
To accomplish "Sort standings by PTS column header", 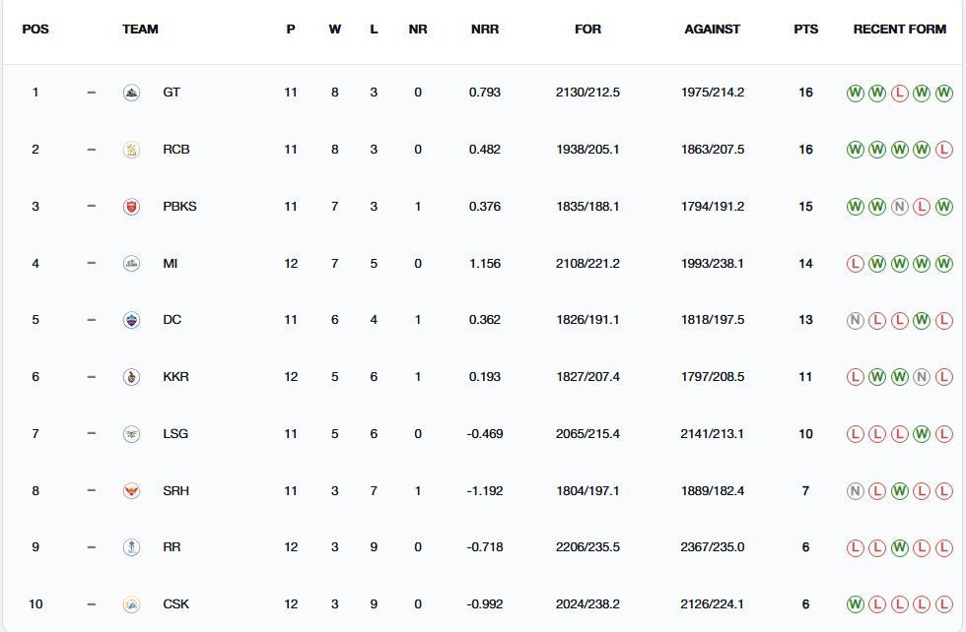I will (x=805, y=30).
